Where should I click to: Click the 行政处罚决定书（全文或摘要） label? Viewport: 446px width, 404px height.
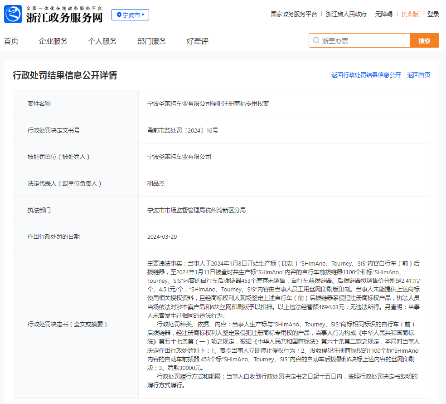[68, 324]
